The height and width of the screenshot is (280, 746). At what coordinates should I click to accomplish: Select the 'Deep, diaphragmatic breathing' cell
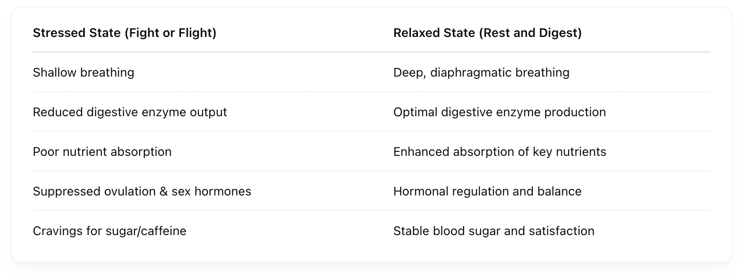[481, 73]
